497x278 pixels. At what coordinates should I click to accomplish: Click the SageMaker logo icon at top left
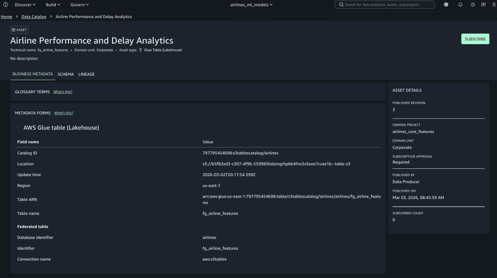pos(5,5)
